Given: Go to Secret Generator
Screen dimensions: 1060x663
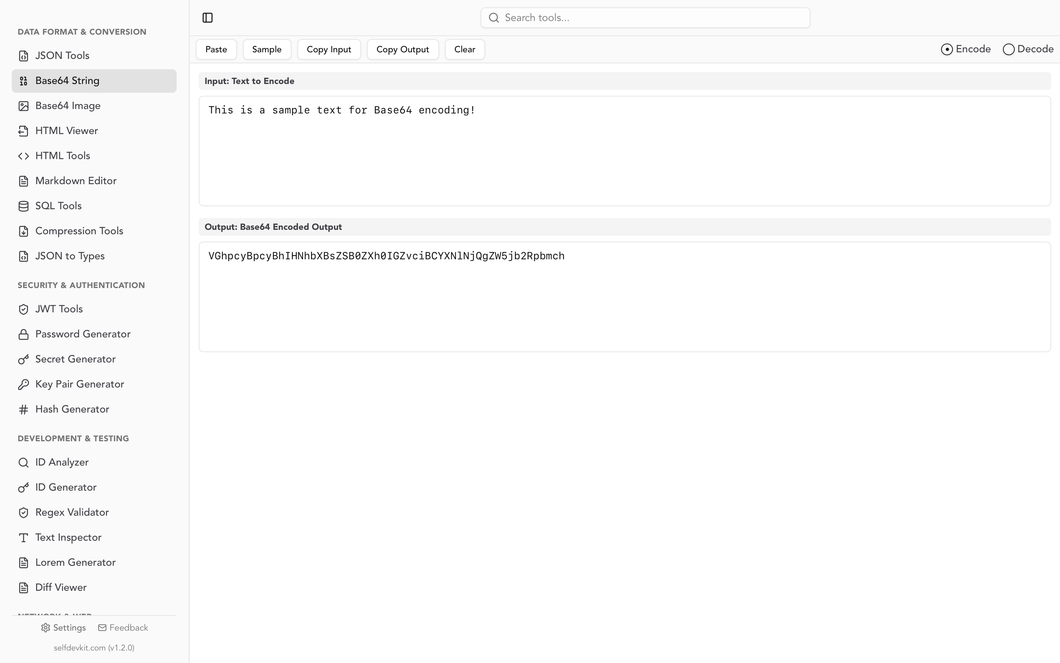Looking at the screenshot, I should [94, 359].
